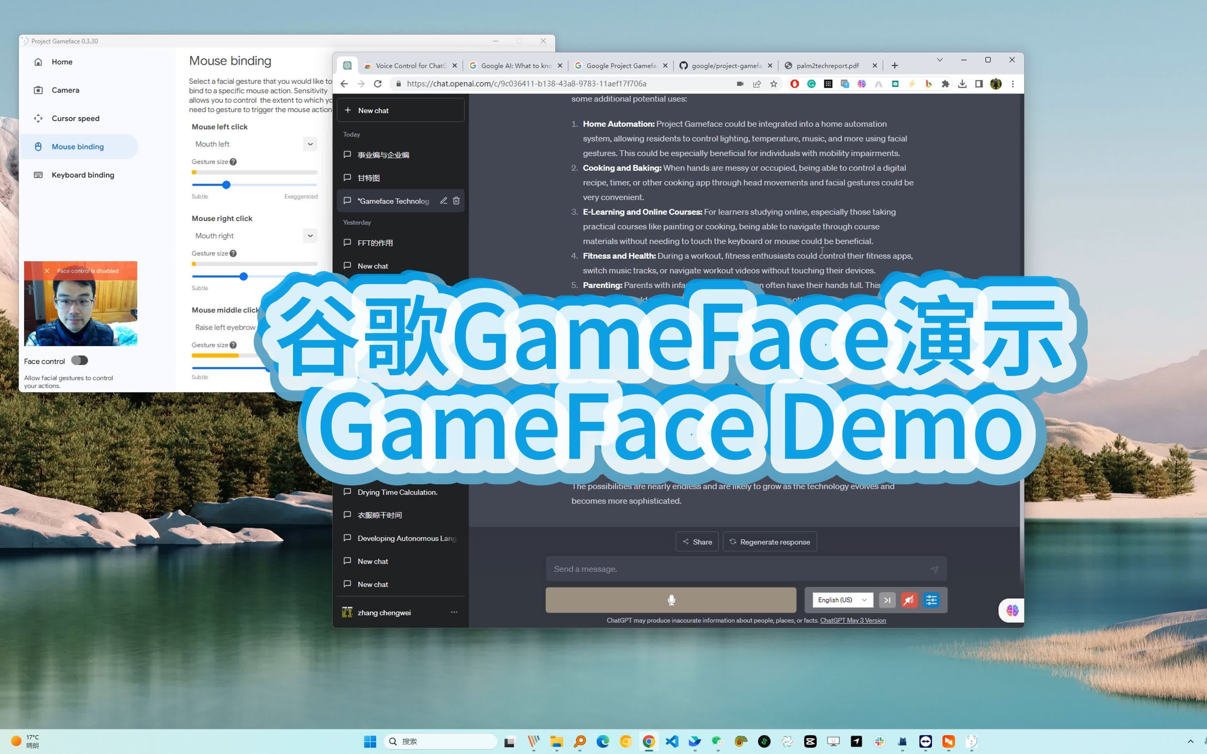Open the Mouse left click gesture dropdown
This screenshot has width=1207, height=754.
point(310,144)
